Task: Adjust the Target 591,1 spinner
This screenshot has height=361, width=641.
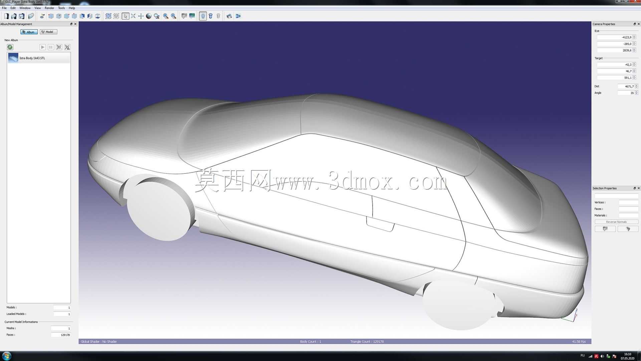Action: click(x=634, y=78)
